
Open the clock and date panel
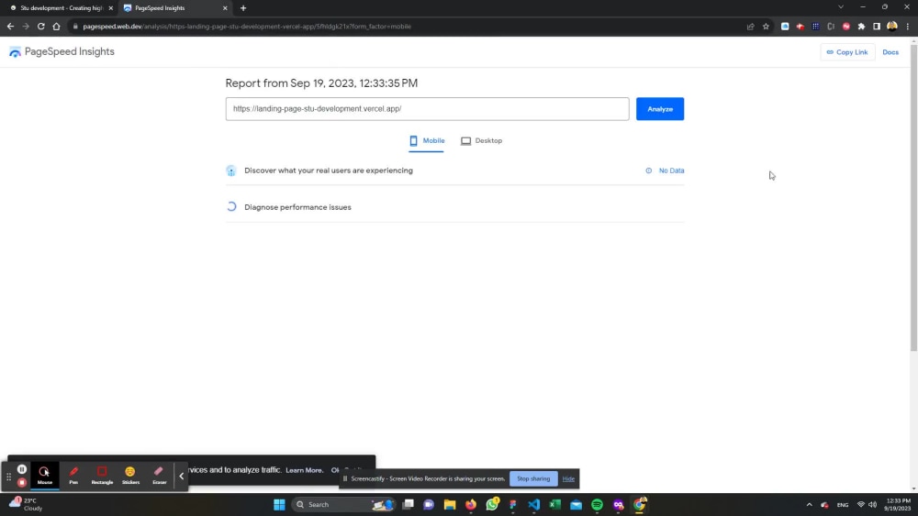point(898,504)
